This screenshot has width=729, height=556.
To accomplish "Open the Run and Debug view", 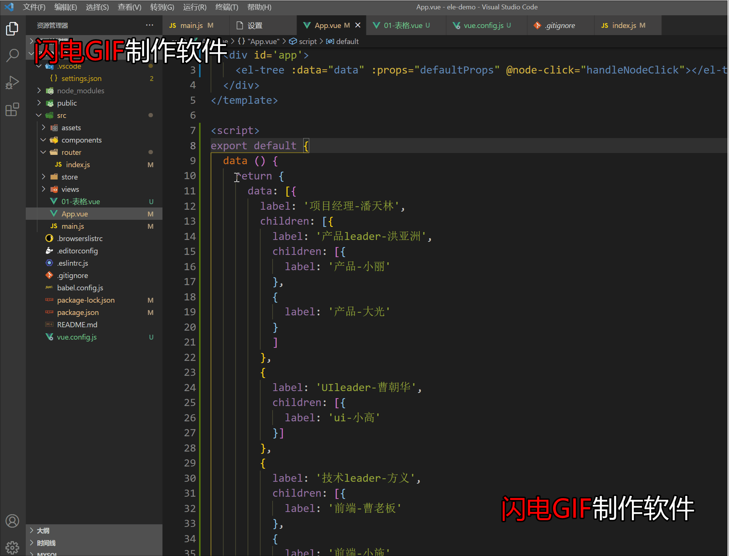I will click(x=12, y=82).
